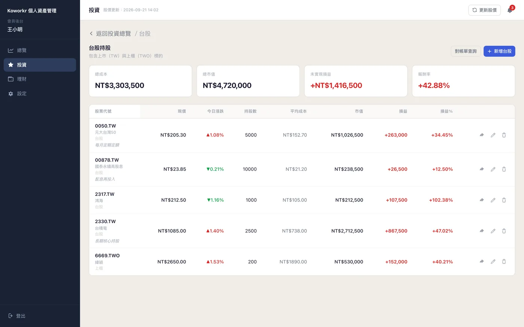Select the 2330.TW ticker symbol
Screen dimensions: 524x327
coord(106,222)
